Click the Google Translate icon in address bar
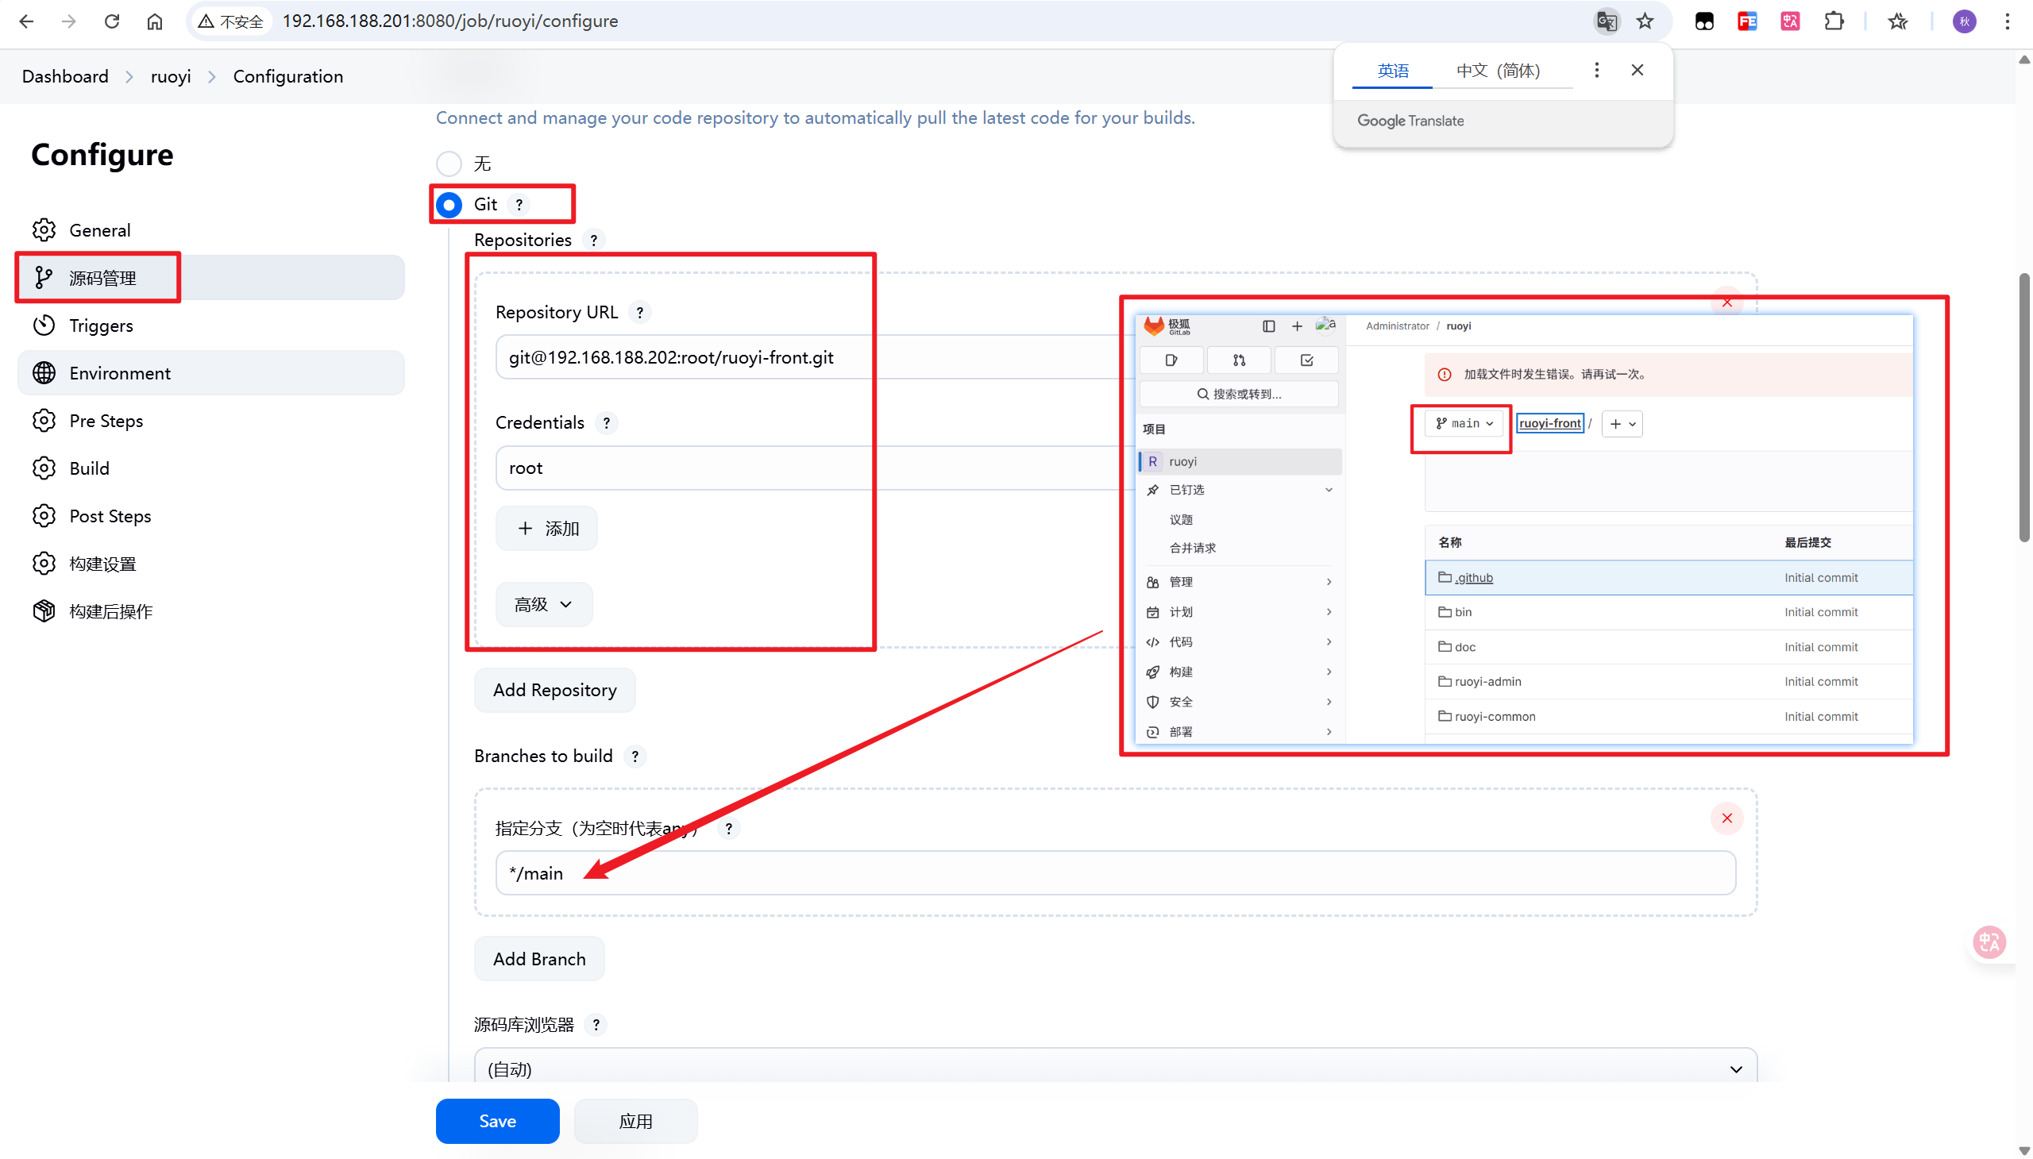The image size is (2033, 1159). 1607,21
